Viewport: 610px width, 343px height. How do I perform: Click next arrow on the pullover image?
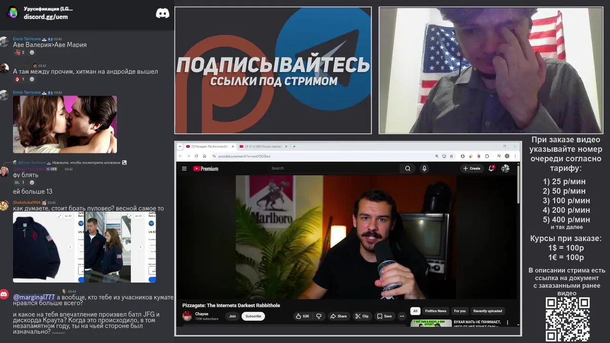pyautogui.click(x=70, y=247)
